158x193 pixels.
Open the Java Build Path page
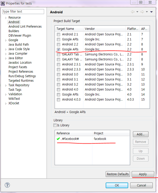(x=19, y=44)
